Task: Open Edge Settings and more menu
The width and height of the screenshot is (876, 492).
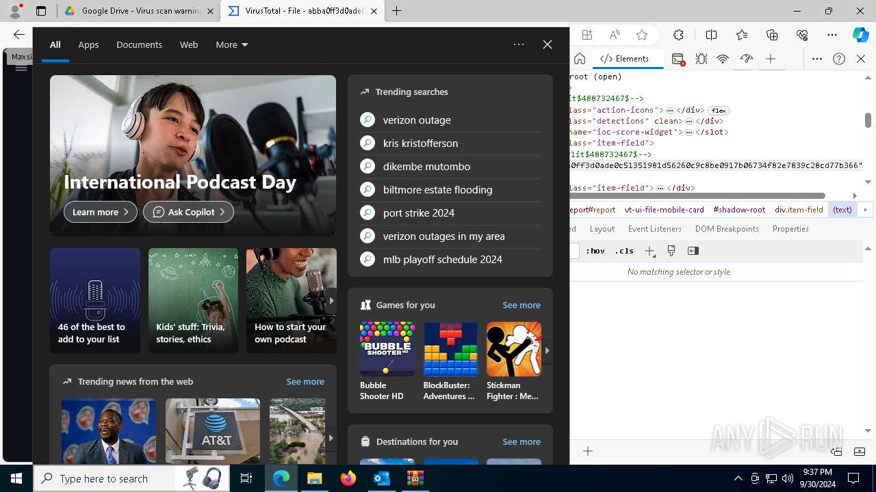Action: coord(832,35)
